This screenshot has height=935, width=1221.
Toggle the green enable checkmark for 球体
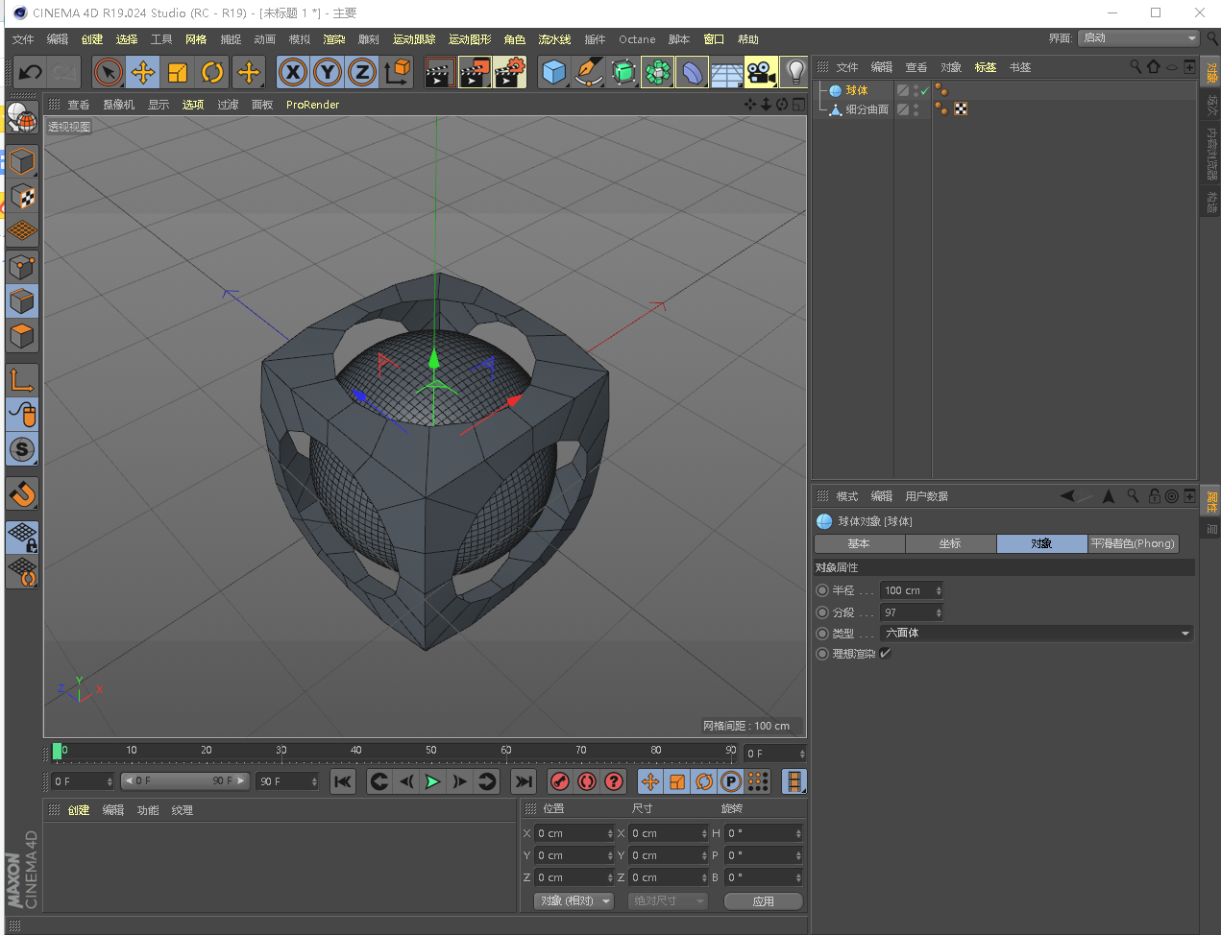[x=925, y=91]
